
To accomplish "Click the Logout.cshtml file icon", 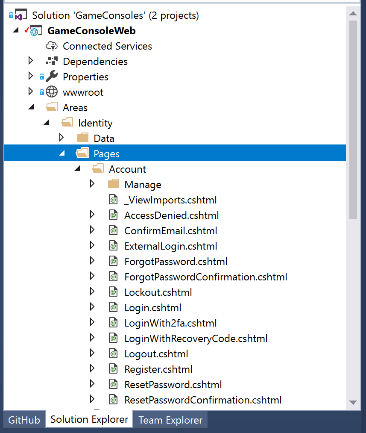I will coord(113,354).
